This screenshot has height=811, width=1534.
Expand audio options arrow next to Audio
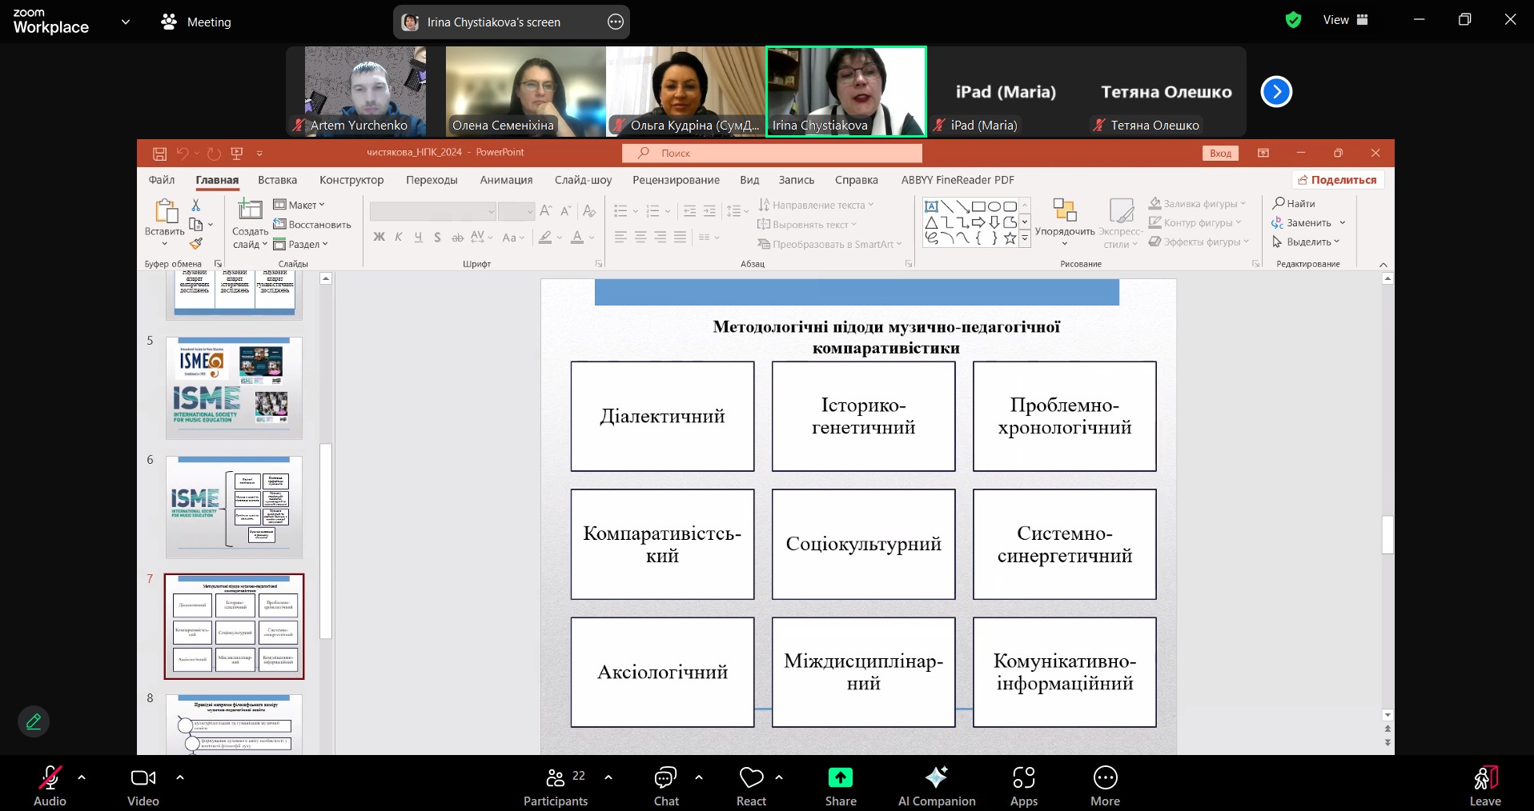tap(82, 777)
